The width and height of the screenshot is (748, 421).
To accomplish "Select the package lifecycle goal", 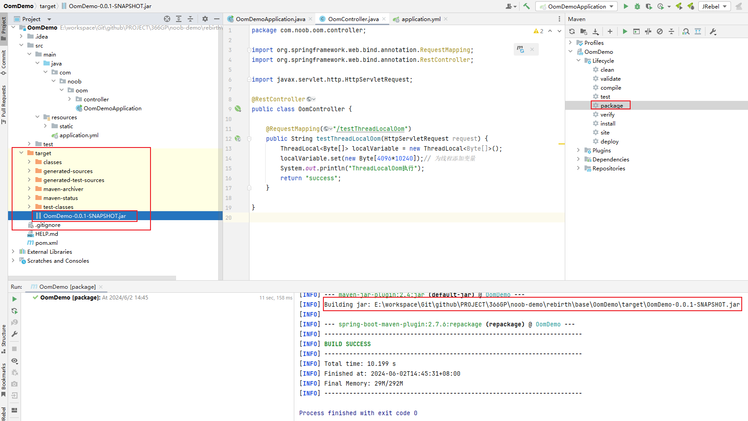I will [611, 105].
